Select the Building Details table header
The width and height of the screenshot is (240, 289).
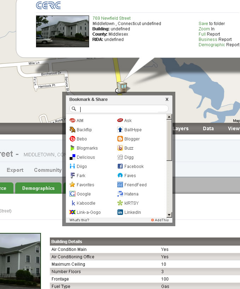tap(145, 242)
